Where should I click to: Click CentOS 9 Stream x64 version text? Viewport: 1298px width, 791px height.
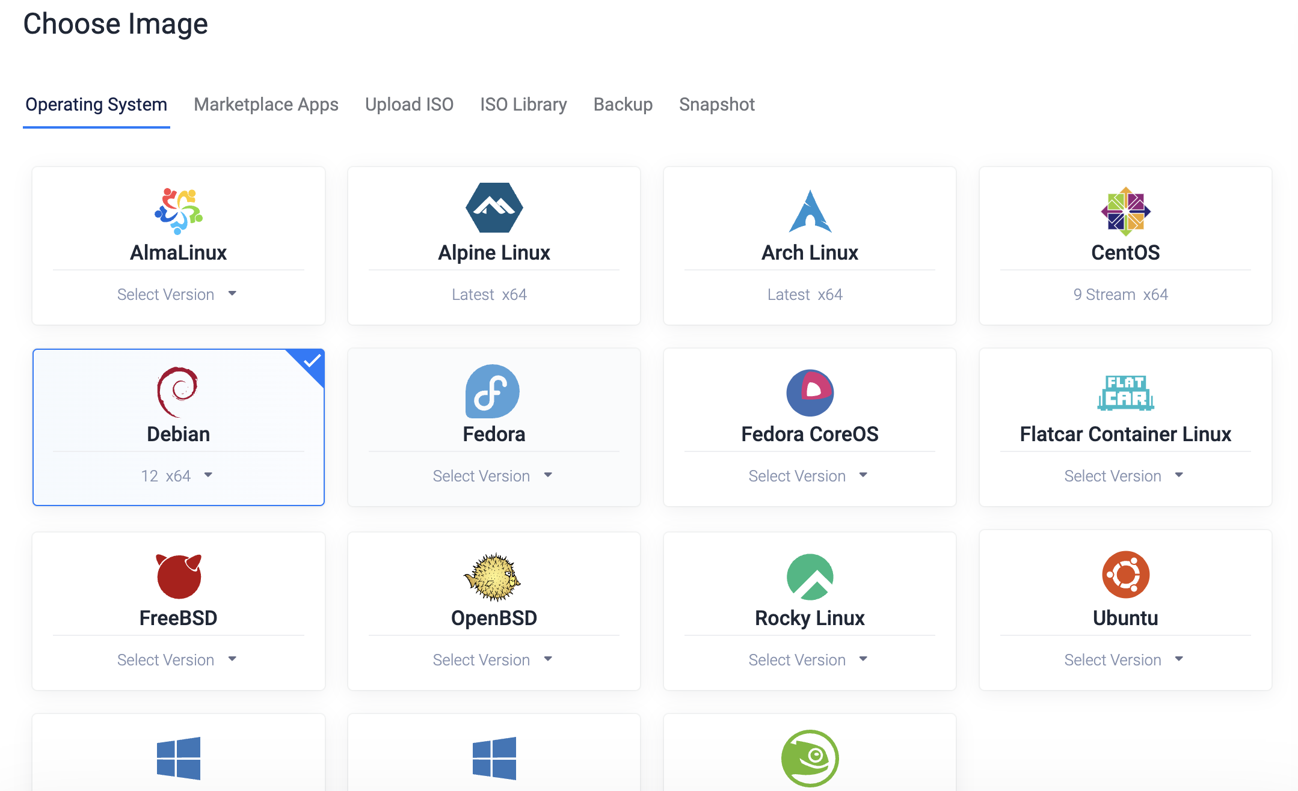click(x=1120, y=295)
